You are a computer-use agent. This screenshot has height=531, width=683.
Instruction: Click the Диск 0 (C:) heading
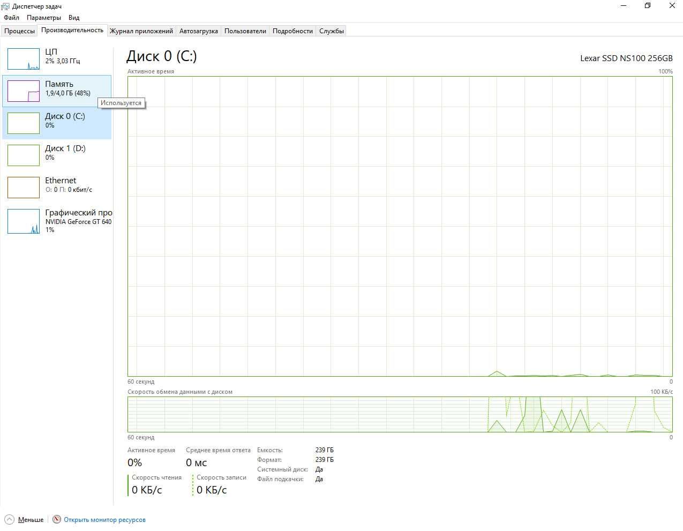[x=161, y=56]
